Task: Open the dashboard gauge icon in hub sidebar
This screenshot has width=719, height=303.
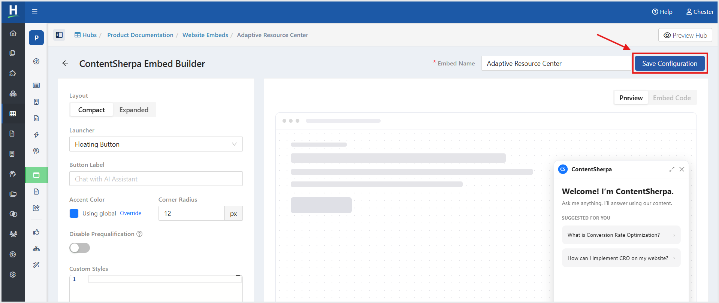Action: (36, 61)
